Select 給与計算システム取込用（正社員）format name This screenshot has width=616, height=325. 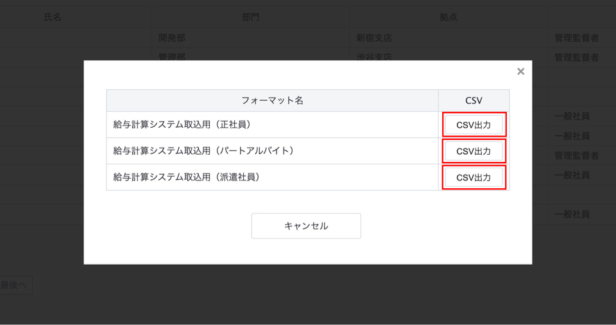pyautogui.click(x=182, y=125)
